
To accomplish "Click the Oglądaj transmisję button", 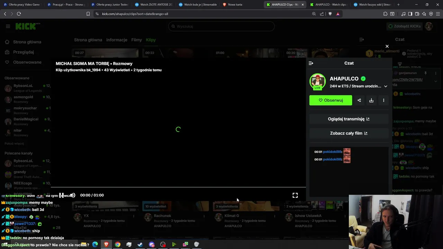I will [349, 119].
